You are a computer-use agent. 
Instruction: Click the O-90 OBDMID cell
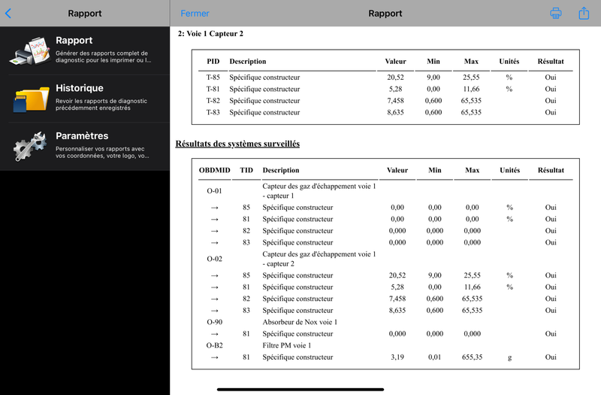tap(214, 322)
